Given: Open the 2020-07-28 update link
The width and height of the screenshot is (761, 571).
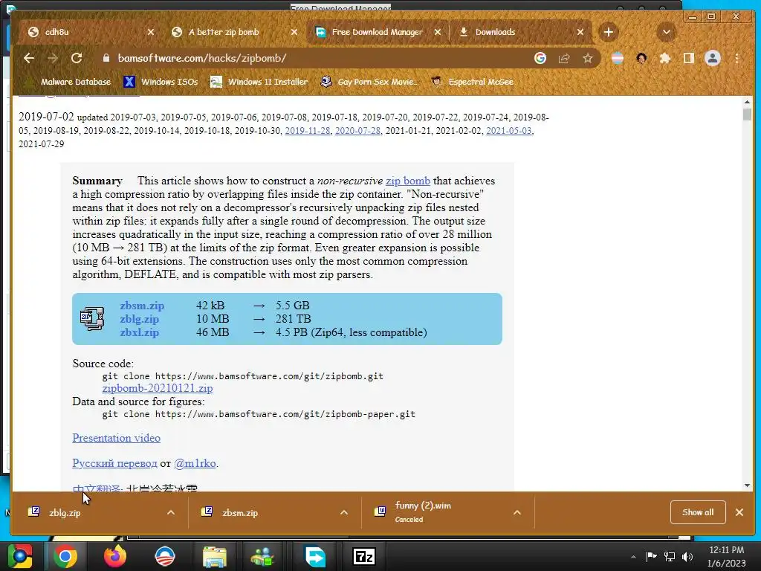Looking at the screenshot, I should coord(357,131).
